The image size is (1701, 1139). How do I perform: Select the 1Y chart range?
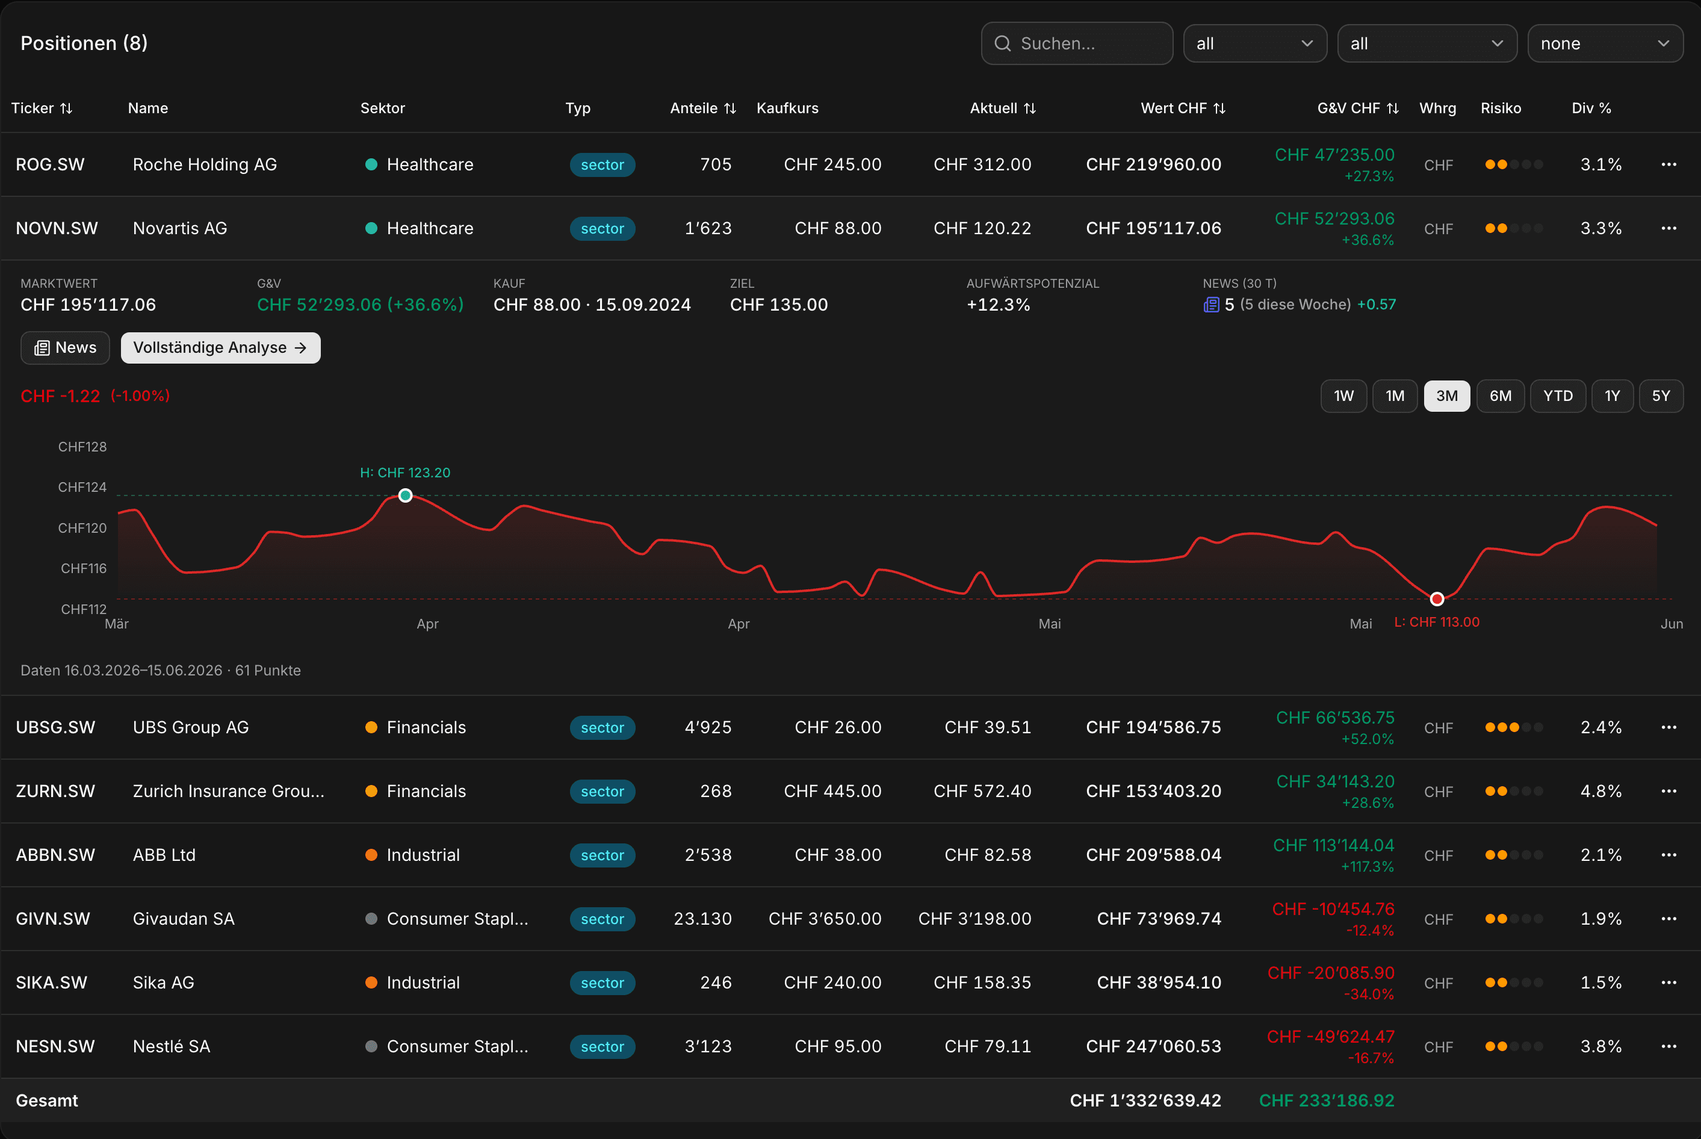1613,396
